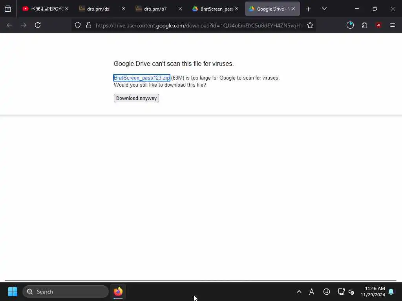Open the notifications bell icon
Screen dimensions: 402x301
(391, 292)
